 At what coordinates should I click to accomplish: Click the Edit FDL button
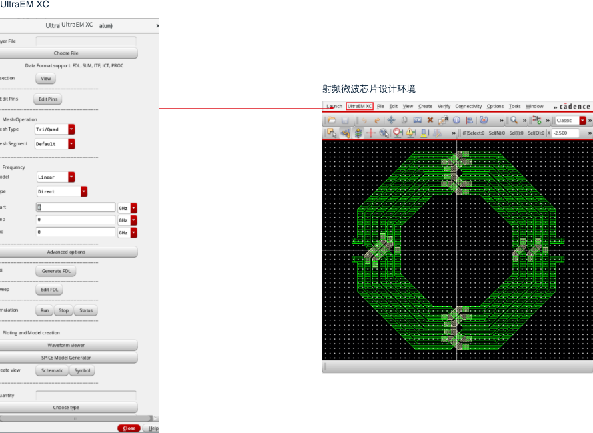49,290
